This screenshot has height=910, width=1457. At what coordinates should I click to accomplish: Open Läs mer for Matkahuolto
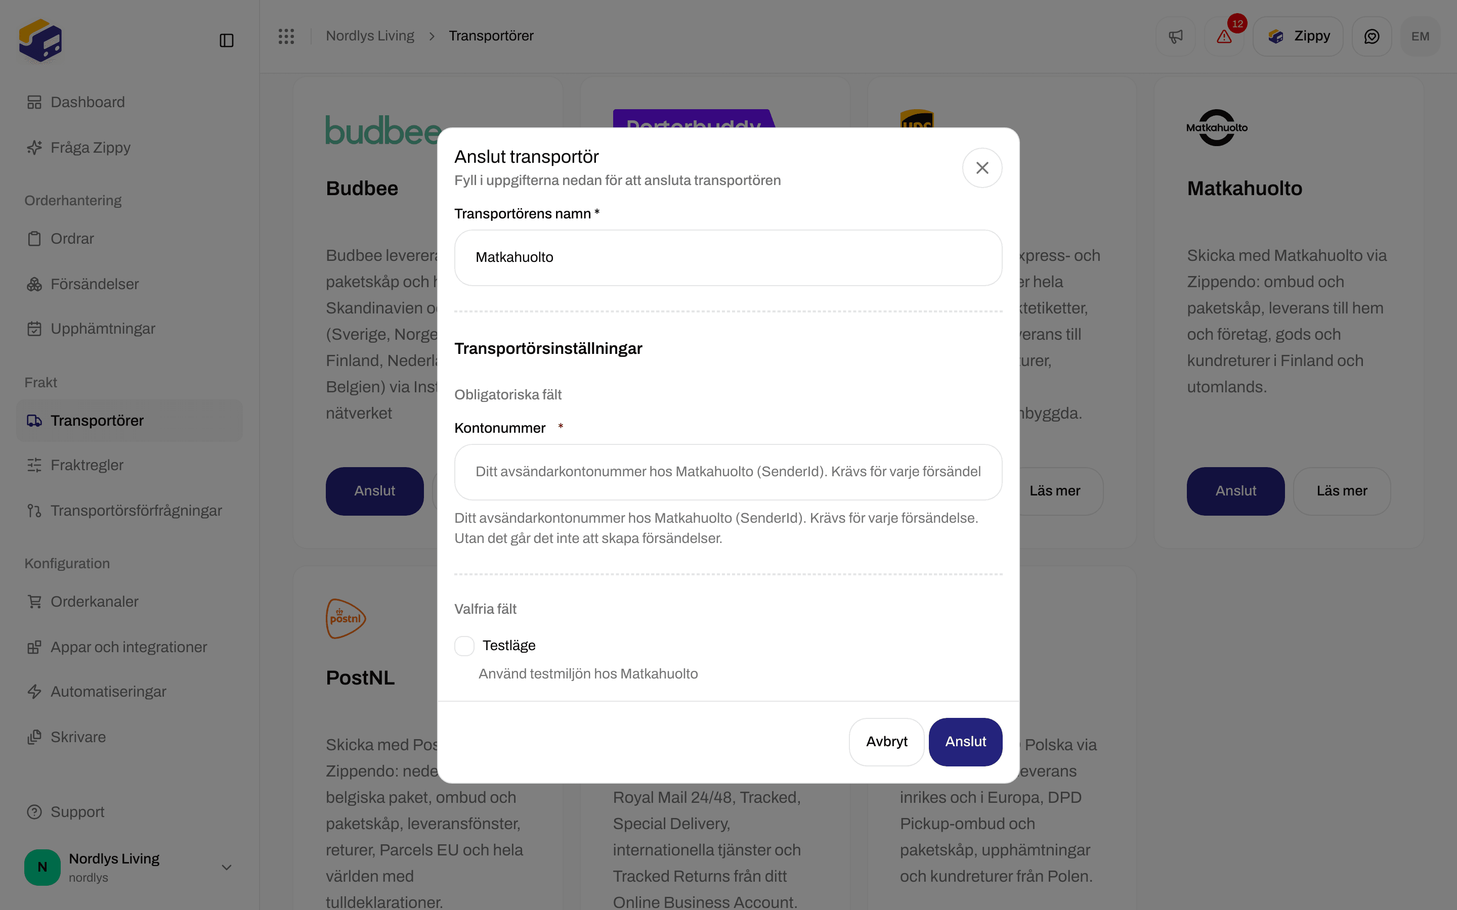point(1342,491)
